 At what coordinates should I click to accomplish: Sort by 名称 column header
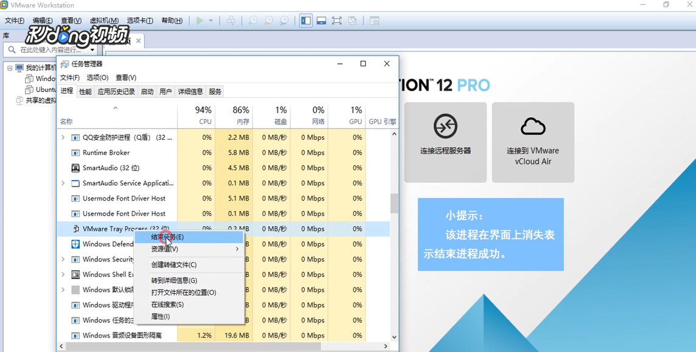pos(117,116)
